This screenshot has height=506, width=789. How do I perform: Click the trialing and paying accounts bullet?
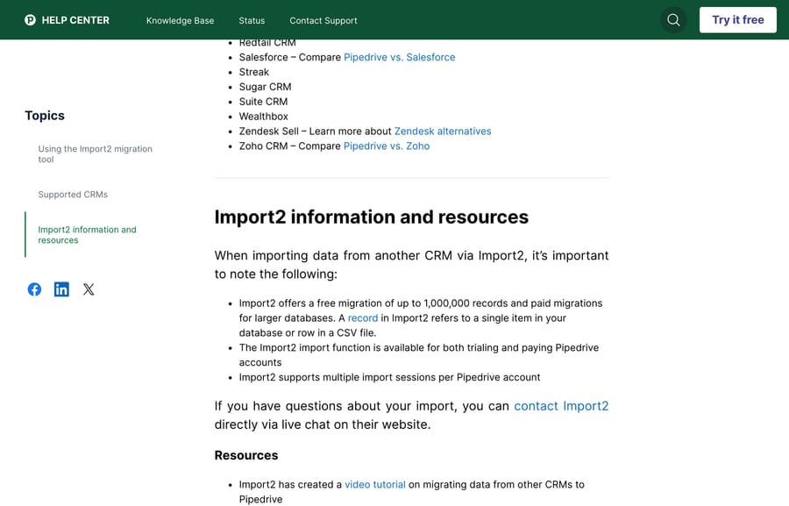click(x=419, y=355)
